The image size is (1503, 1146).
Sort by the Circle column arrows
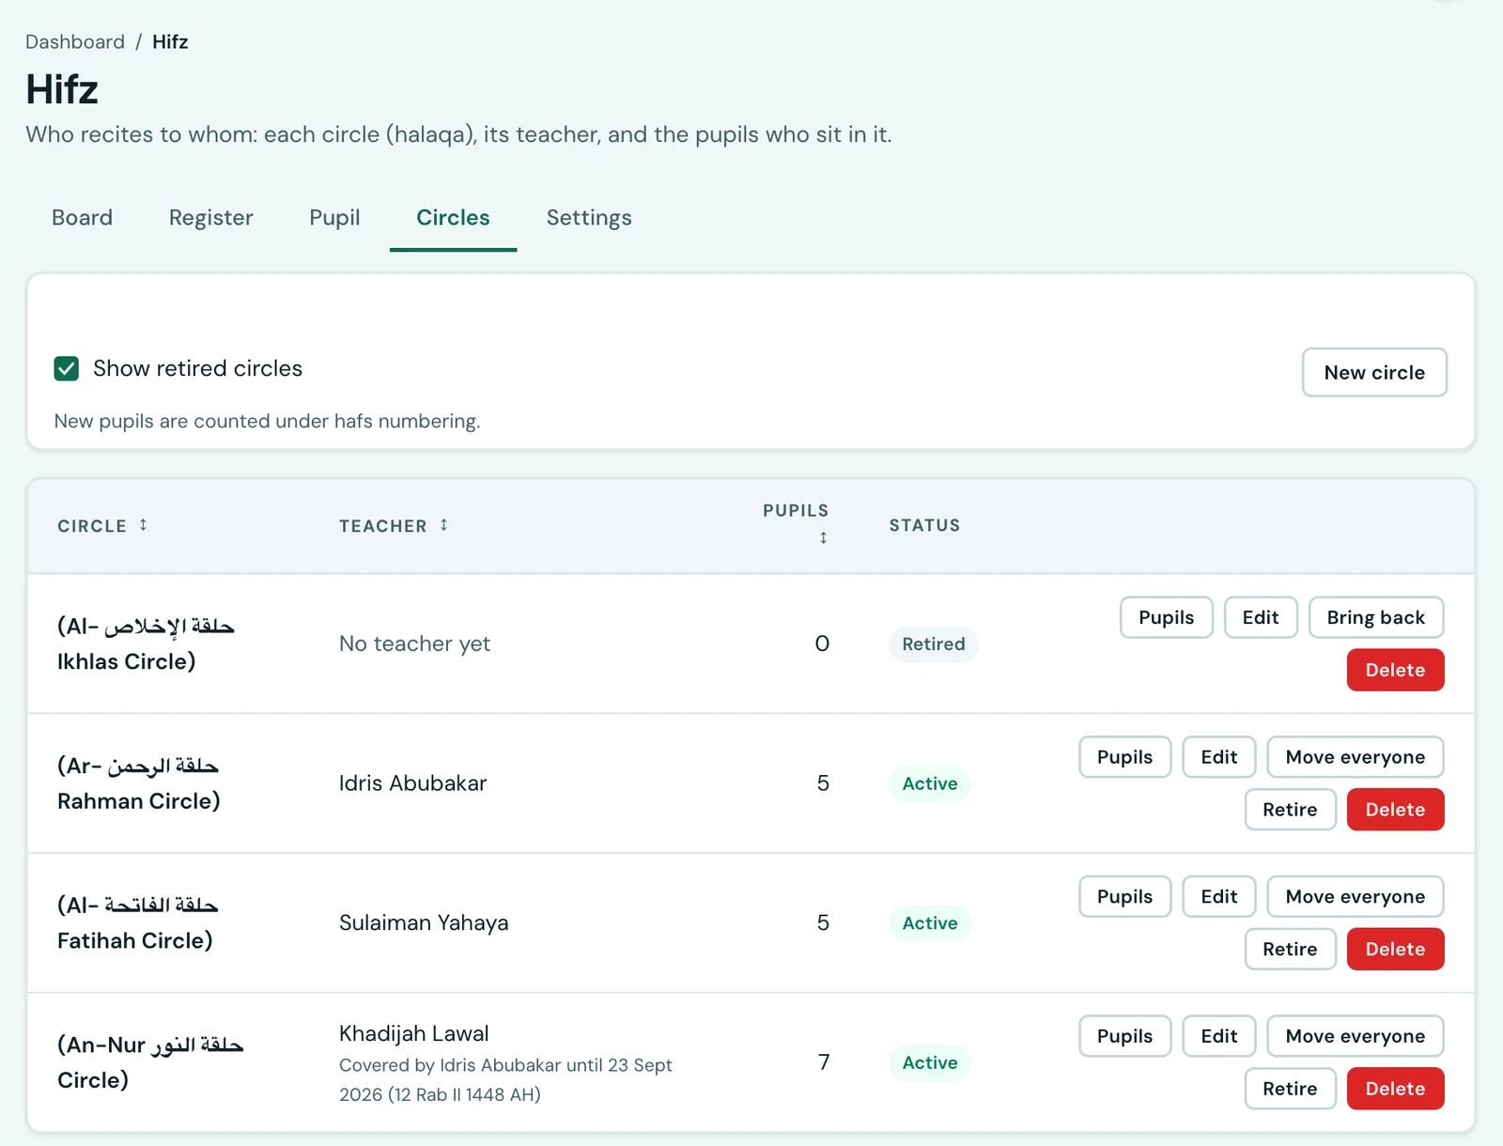tap(143, 525)
